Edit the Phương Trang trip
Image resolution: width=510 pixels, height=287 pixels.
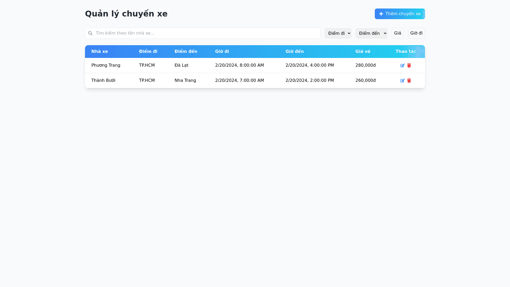point(402,65)
